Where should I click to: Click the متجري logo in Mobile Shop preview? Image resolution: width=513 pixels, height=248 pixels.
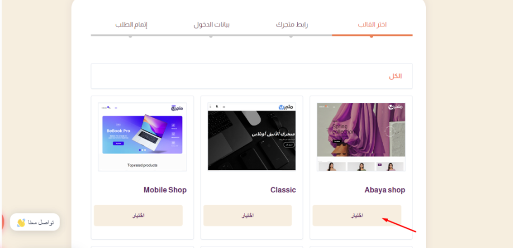click(x=177, y=108)
